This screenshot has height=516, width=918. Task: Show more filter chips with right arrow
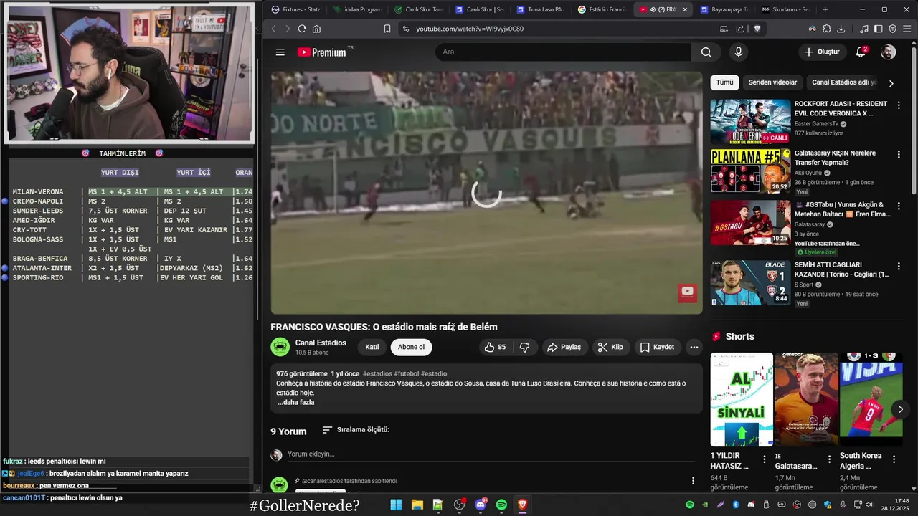pyautogui.click(x=891, y=83)
